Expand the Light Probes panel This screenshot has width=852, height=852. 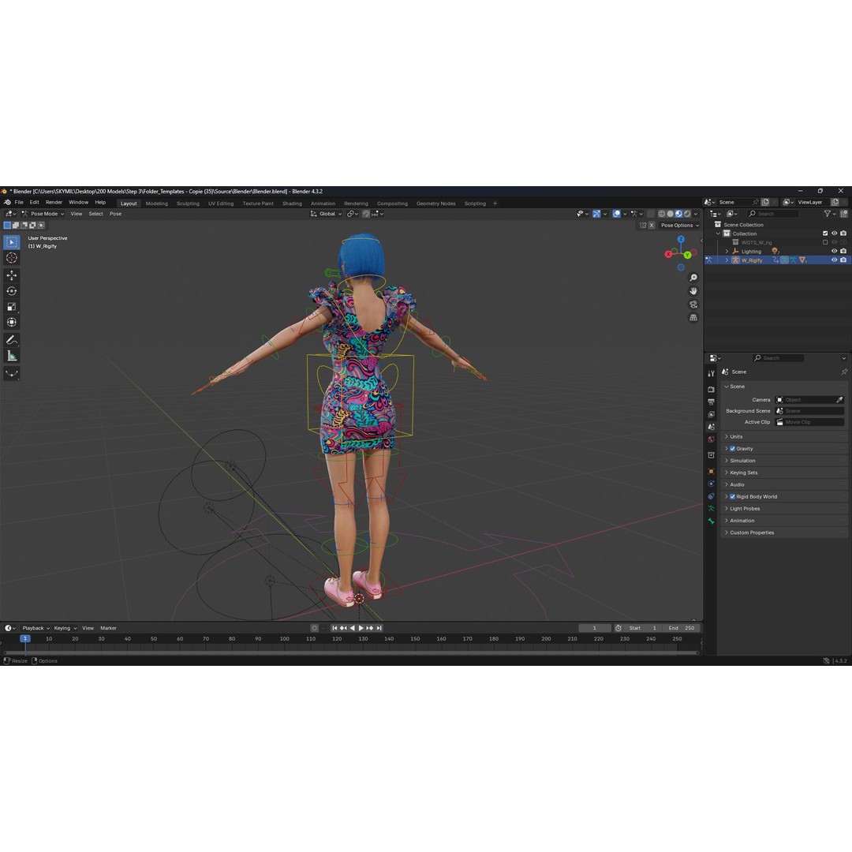(785, 509)
